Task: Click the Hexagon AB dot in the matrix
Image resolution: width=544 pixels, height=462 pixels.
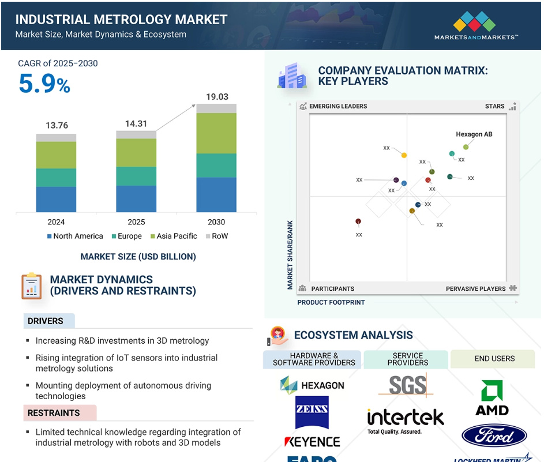Action: [x=466, y=147]
